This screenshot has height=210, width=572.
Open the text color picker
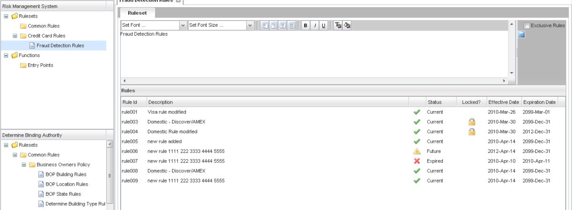(x=337, y=26)
